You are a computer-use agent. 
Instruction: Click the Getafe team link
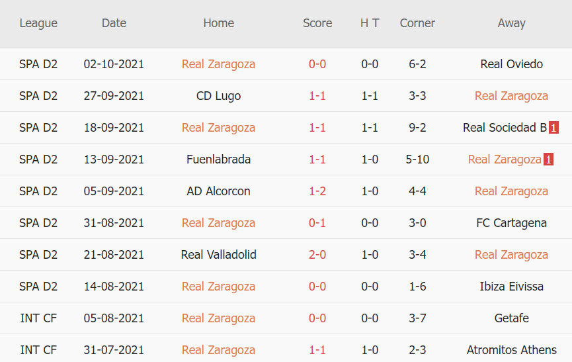(511, 318)
